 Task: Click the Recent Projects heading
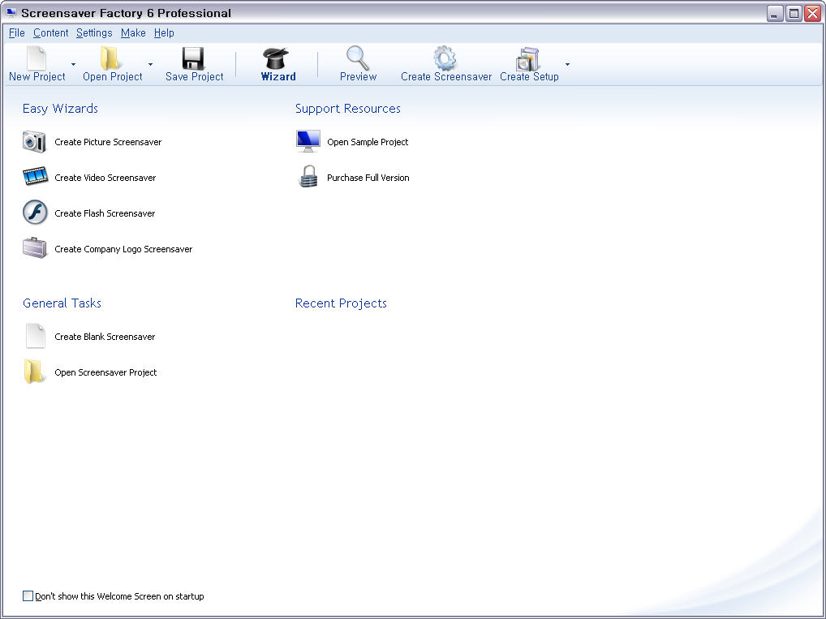(x=341, y=303)
